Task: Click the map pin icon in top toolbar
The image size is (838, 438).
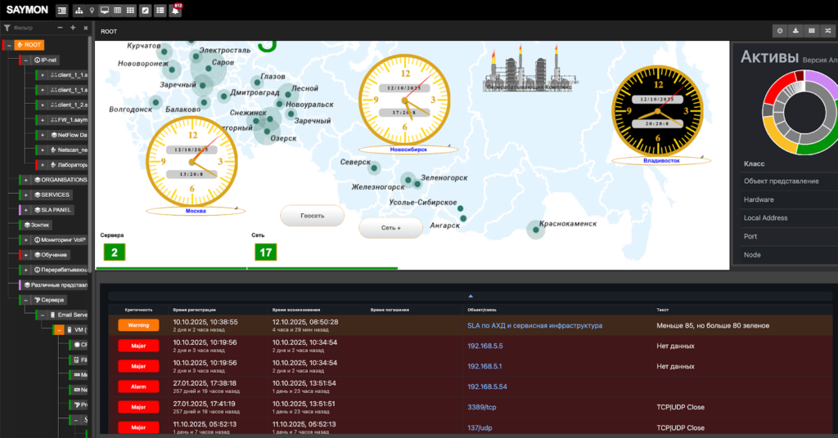Action: [x=91, y=11]
